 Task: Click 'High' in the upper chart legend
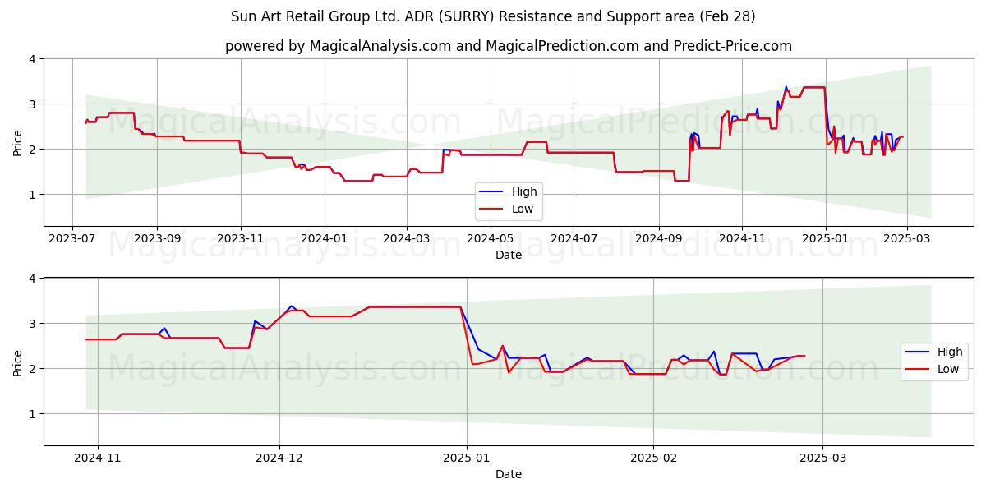pos(523,193)
